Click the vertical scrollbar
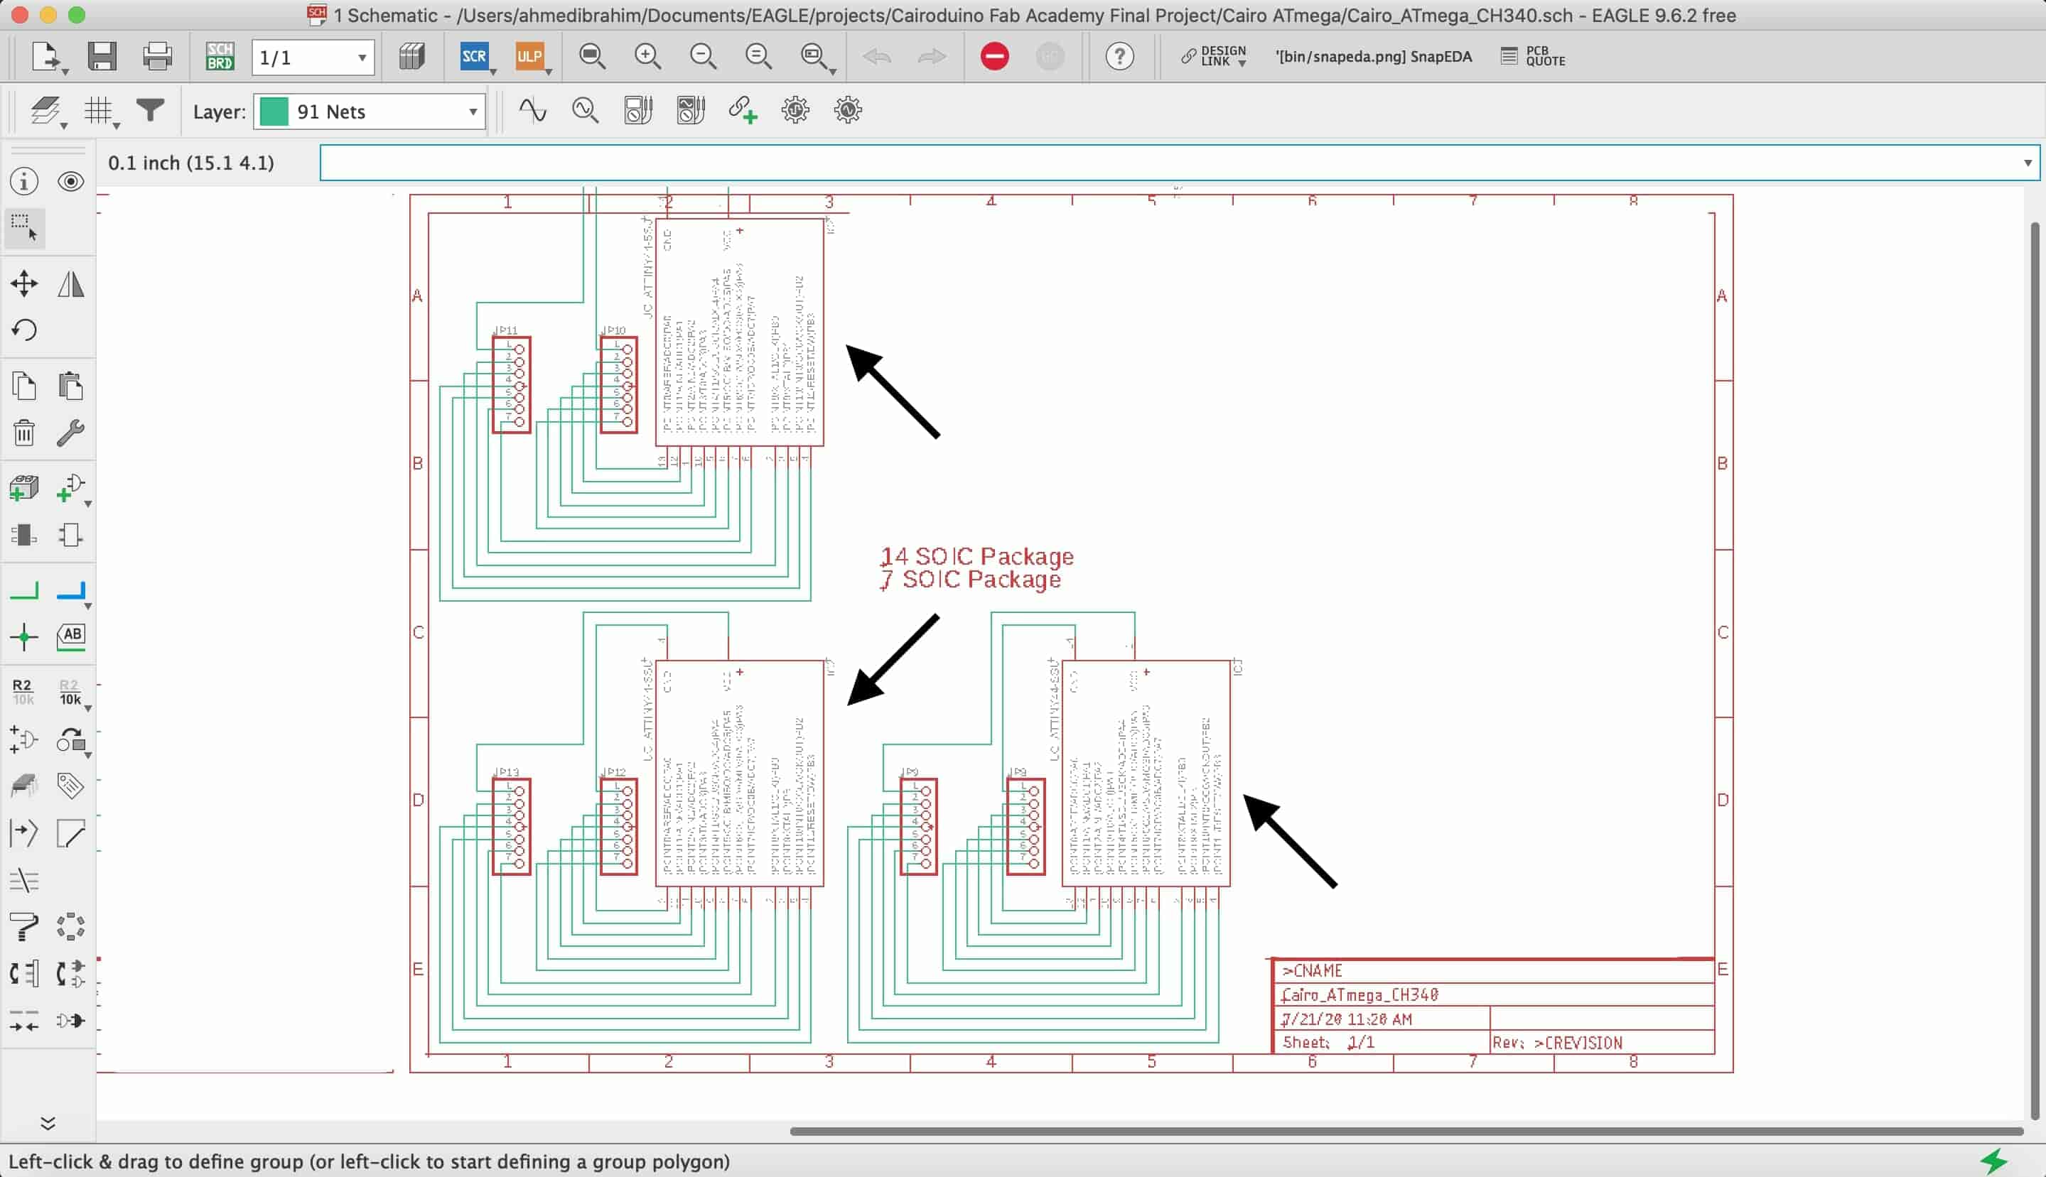2046x1177 pixels. click(x=2035, y=671)
